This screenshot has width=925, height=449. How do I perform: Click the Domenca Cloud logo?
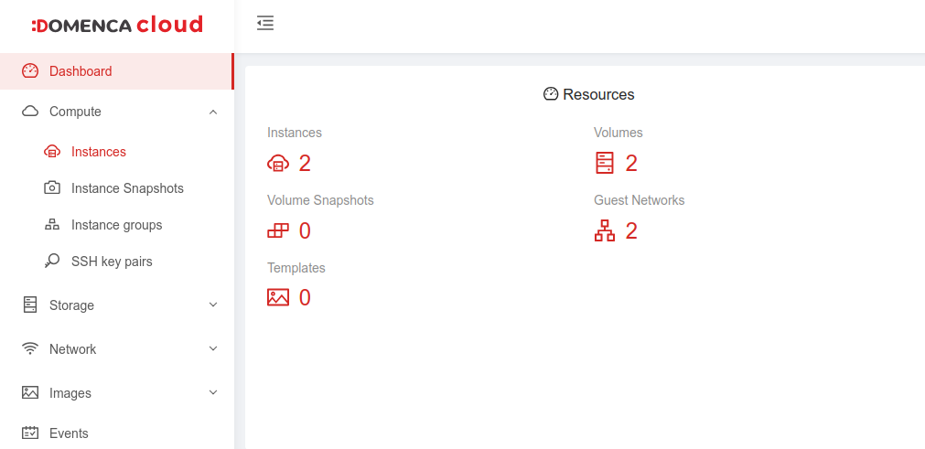[117, 26]
